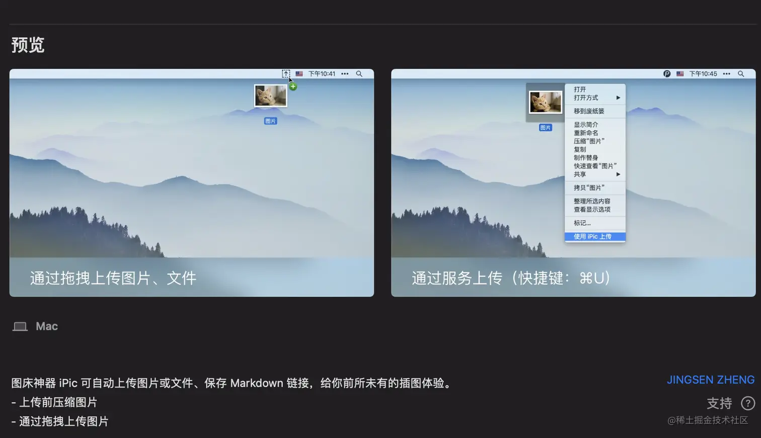
Task: Click the search magnifier in left preview menu bar
Action: click(359, 74)
